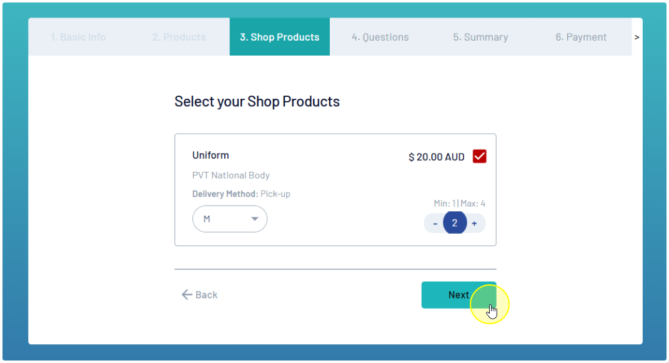Click the Uniform product title

(x=211, y=156)
